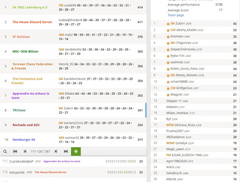
Task: Open SF Deizisau team
Action: coord(21,37)
